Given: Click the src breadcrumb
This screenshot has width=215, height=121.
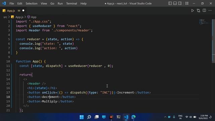Looking at the screenshot, I should tap(5, 17).
